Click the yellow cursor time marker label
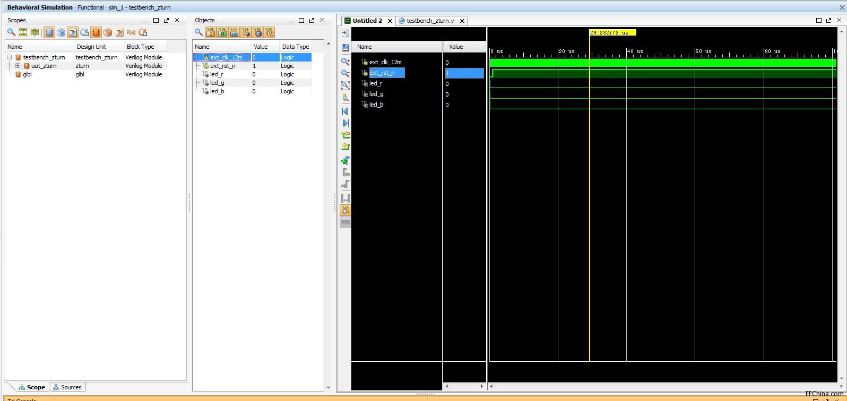This screenshot has height=401, width=847. (x=612, y=32)
